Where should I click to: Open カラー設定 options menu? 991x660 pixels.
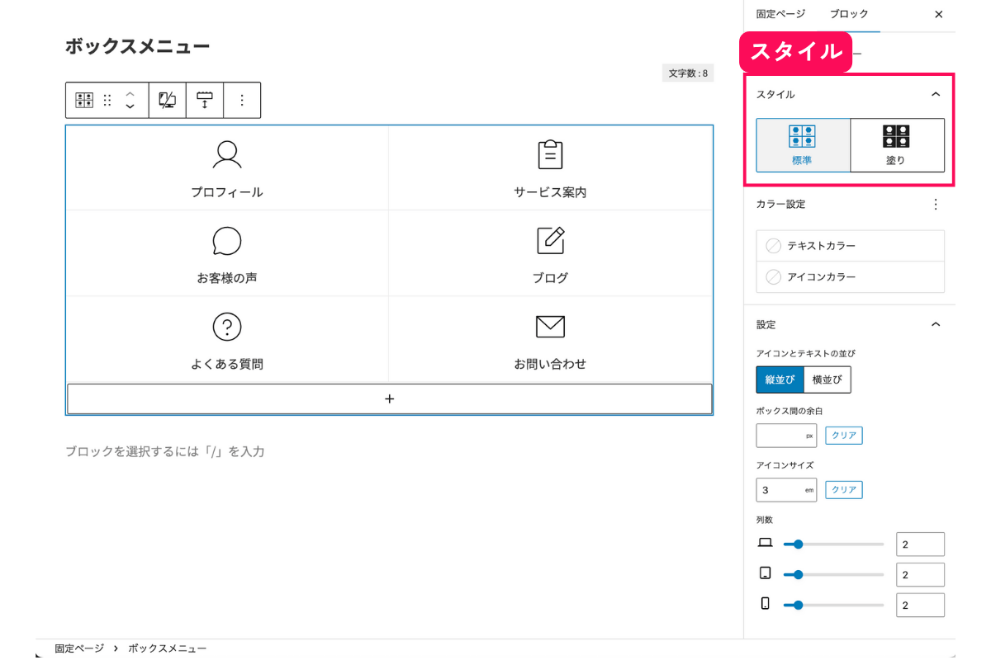pyautogui.click(x=936, y=204)
